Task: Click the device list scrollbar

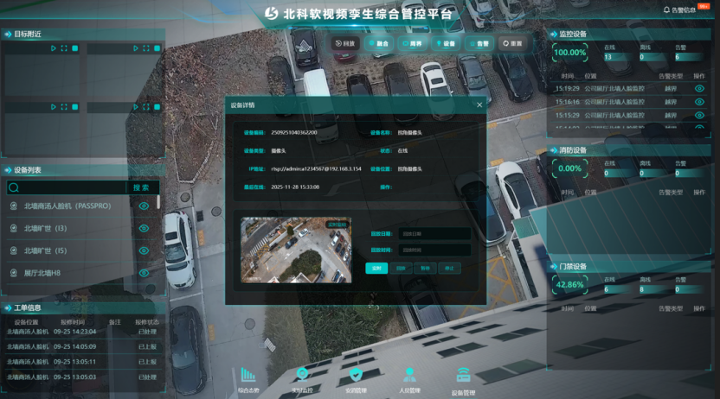Action: tap(158, 202)
